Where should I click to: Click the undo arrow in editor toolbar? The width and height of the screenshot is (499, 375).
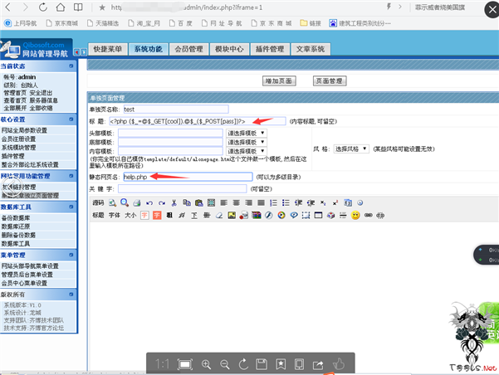(149, 202)
